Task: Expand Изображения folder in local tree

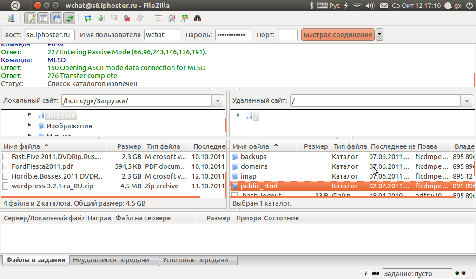Action: [30, 125]
